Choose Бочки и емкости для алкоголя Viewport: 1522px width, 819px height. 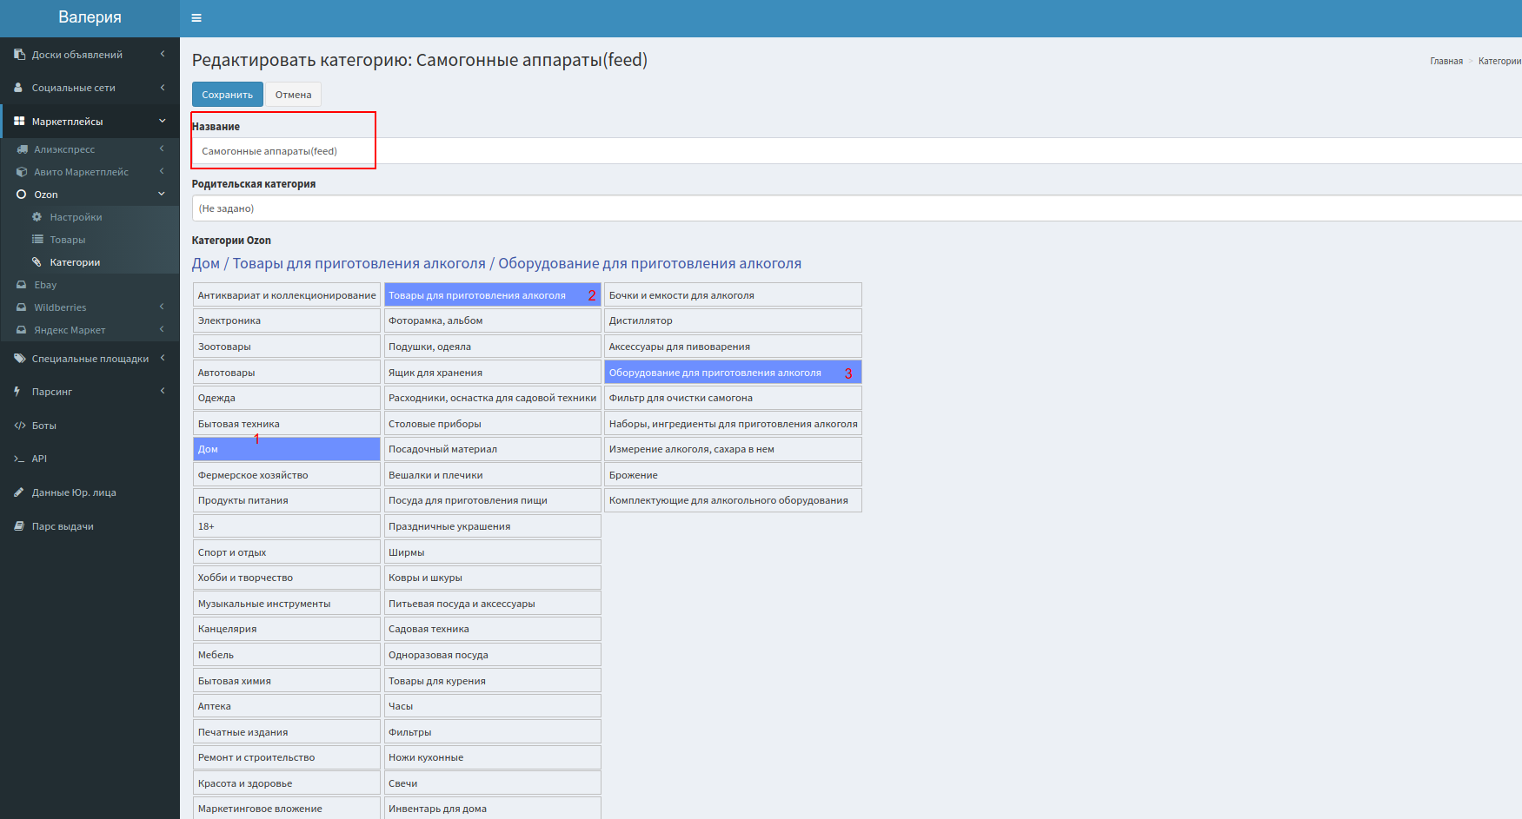pos(733,295)
